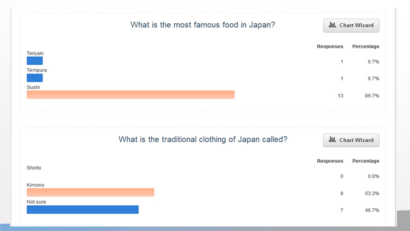Image resolution: width=410 pixels, height=231 pixels.
Task: Click the 53.3% value for Kimono
Action: click(x=372, y=193)
